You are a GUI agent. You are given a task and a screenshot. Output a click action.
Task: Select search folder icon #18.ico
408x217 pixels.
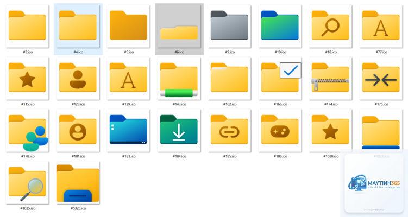(330, 26)
